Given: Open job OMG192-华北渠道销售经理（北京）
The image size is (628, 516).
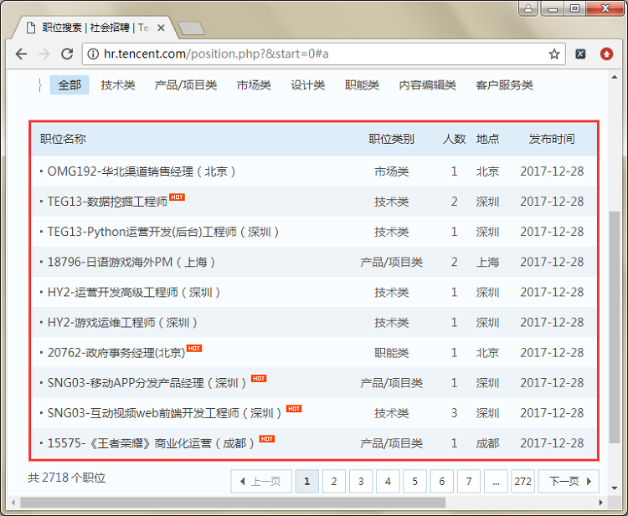Looking at the screenshot, I should [x=141, y=171].
